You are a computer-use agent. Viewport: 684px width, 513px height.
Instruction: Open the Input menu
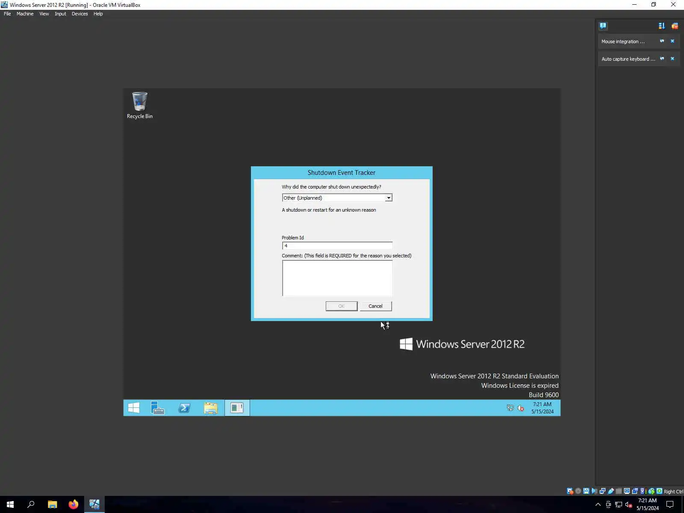pos(60,14)
